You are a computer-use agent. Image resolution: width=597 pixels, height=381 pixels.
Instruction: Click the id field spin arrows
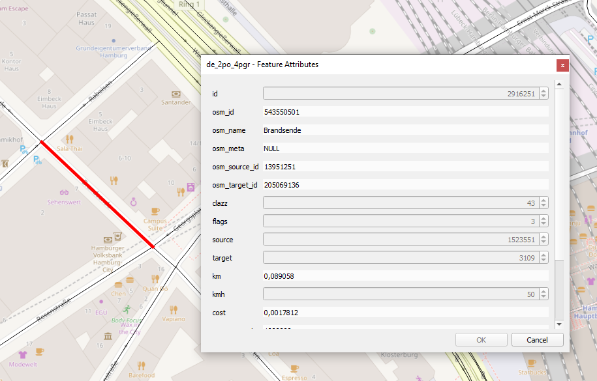click(543, 94)
